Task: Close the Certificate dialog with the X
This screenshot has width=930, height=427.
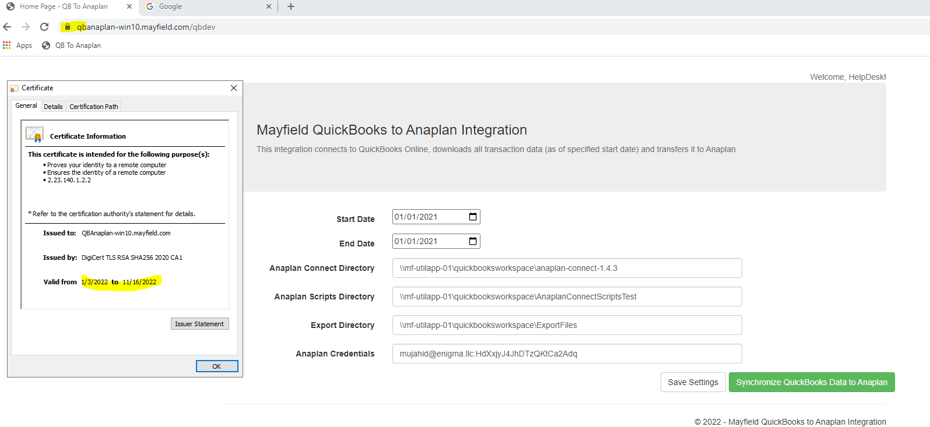Action: [x=234, y=88]
